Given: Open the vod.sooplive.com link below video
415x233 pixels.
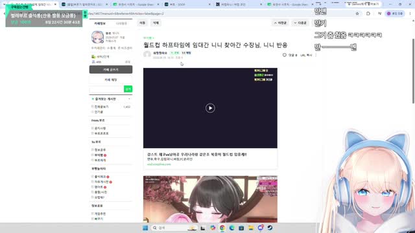Looking at the screenshot, I should 159,164.
